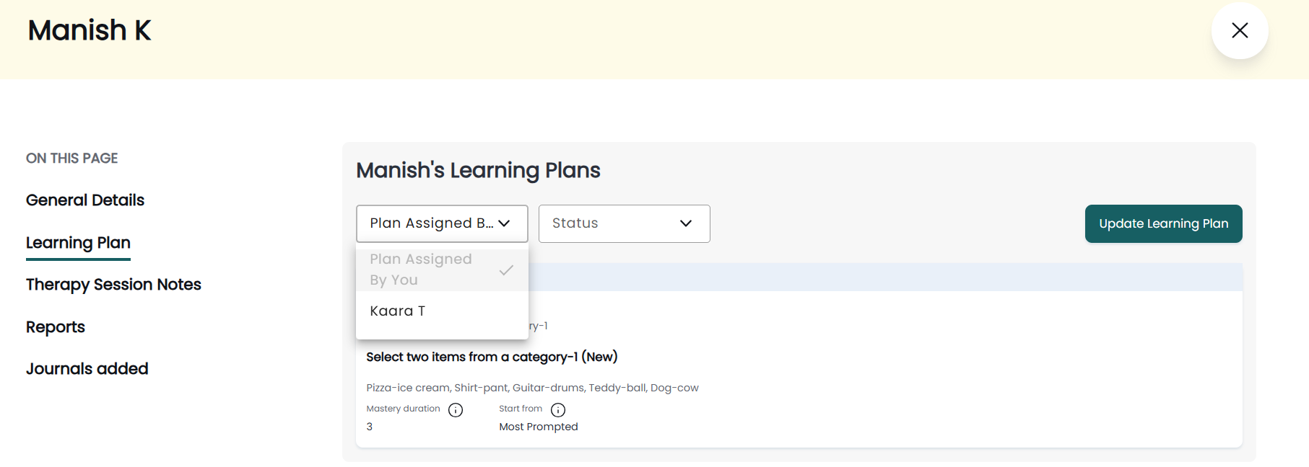Expand the Status dropdown
This screenshot has width=1309, height=467.
pos(624,223)
